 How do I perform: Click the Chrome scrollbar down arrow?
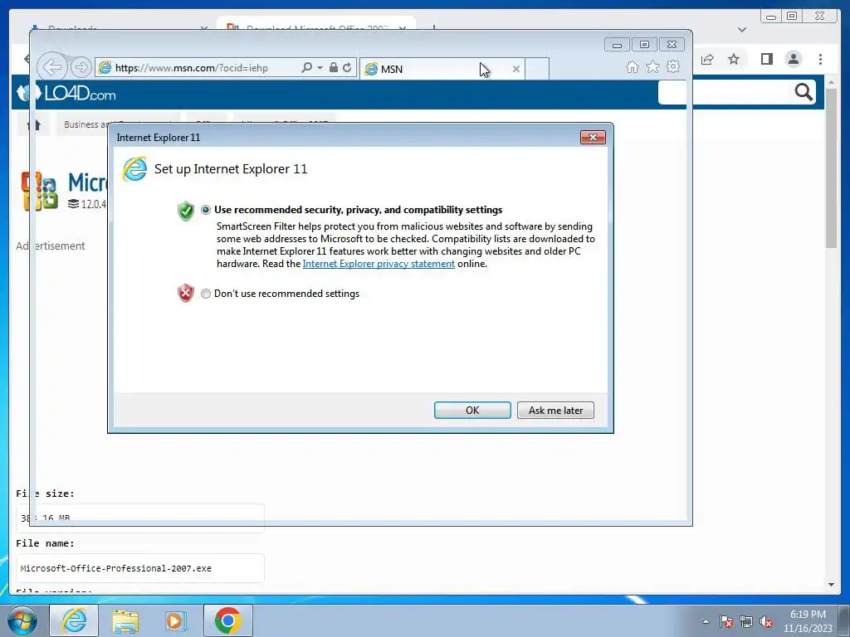(831, 585)
